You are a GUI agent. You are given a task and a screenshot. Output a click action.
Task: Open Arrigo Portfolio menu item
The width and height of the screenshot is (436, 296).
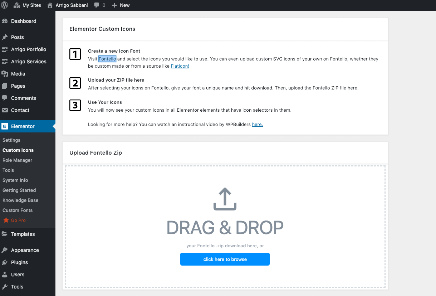(x=28, y=49)
